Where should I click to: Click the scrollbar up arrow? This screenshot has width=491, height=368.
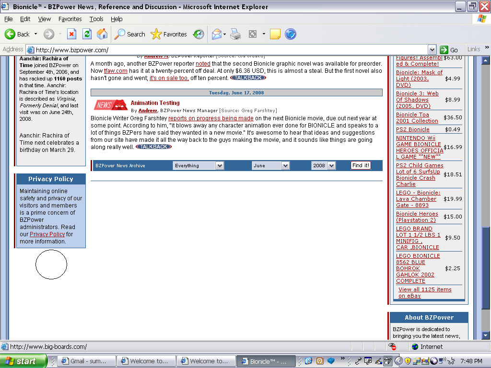coord(486,60)
